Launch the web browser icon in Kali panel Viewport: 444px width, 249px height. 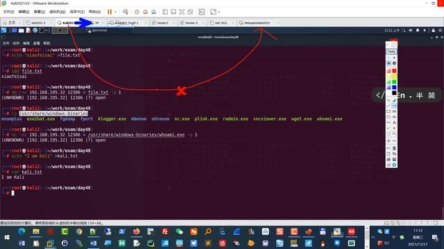tap(35, 30)
